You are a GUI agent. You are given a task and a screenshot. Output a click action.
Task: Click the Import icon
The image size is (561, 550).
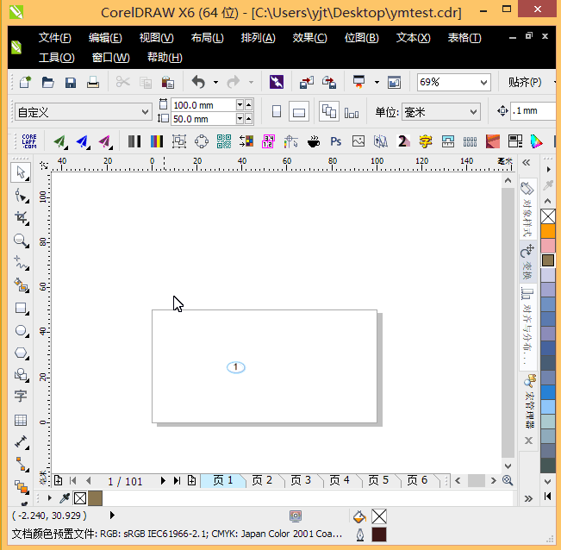click(x=307, y=82)
